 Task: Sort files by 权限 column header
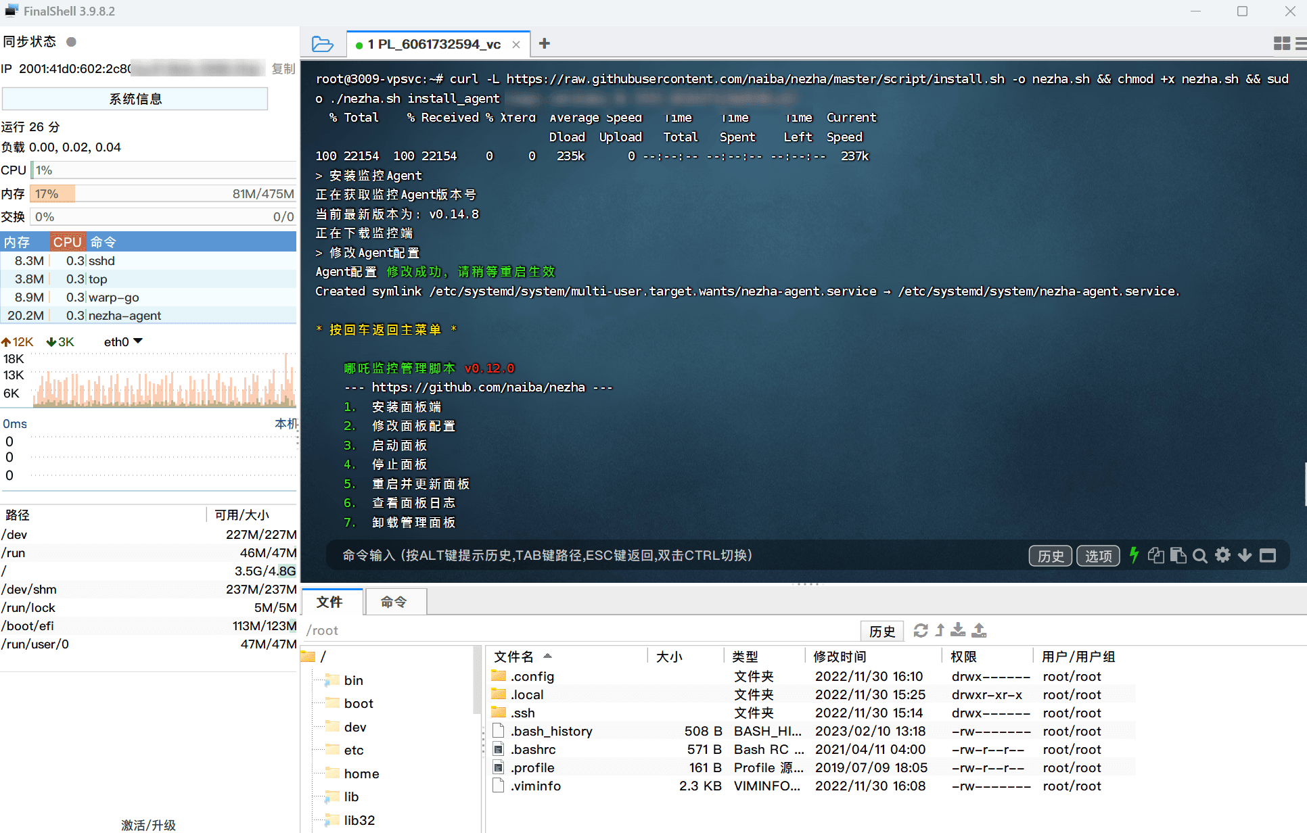[x=987, y=657]
